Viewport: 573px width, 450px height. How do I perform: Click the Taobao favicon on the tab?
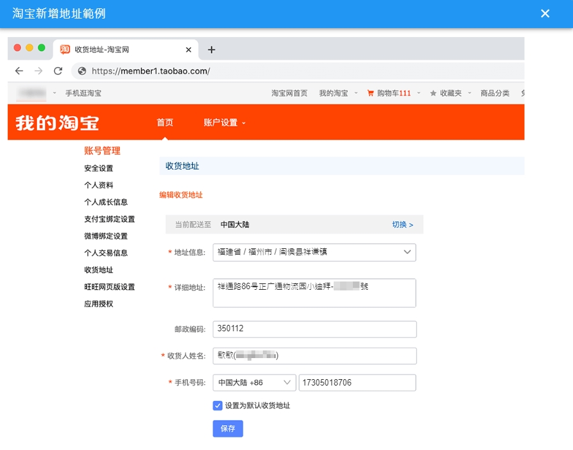(65, 49)
